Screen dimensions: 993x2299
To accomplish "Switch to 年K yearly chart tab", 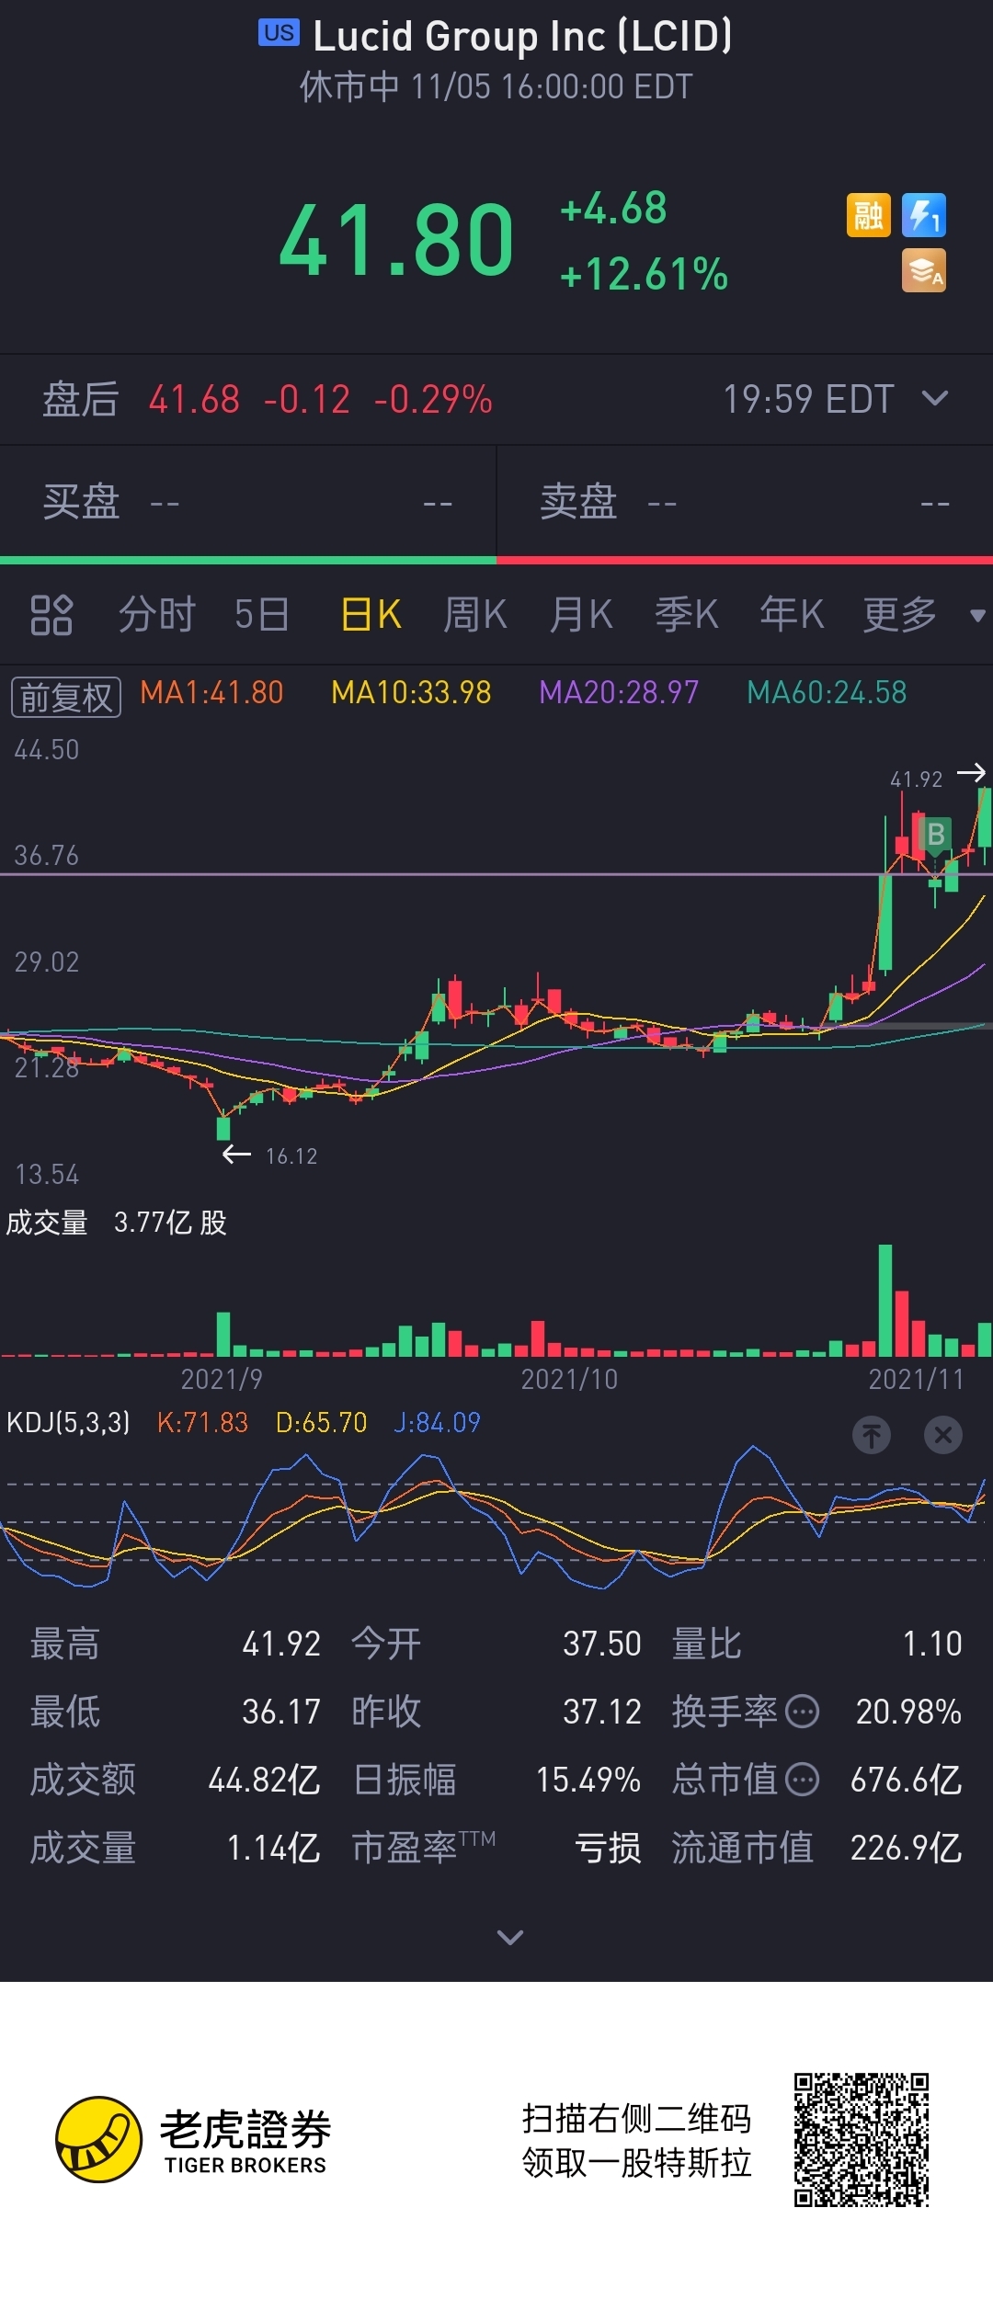I will coord(791,614).
